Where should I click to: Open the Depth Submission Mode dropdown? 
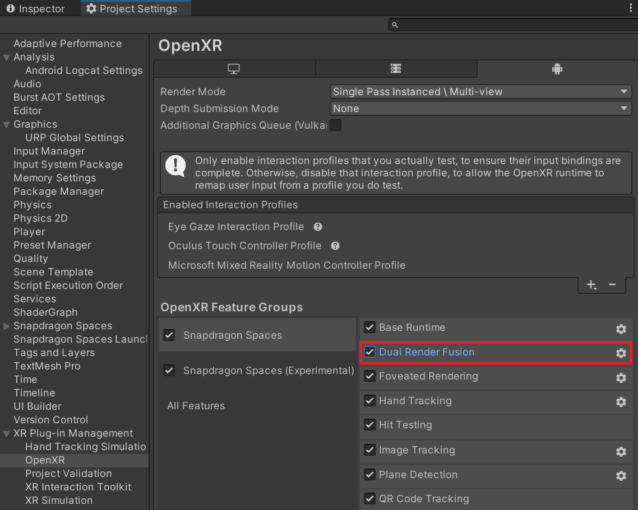pos(480,109)
